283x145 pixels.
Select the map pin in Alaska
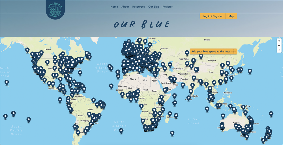click(27, 50)
